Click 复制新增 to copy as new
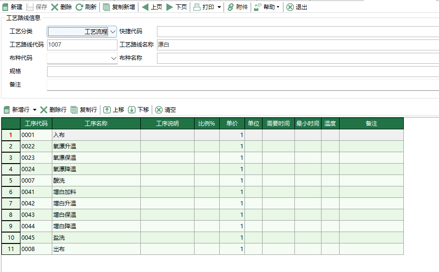 tap(119, 7)
